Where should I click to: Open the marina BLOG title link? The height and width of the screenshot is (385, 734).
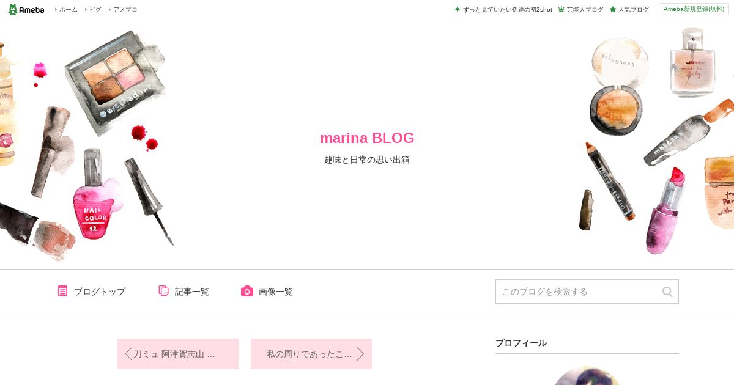[367, 138]
